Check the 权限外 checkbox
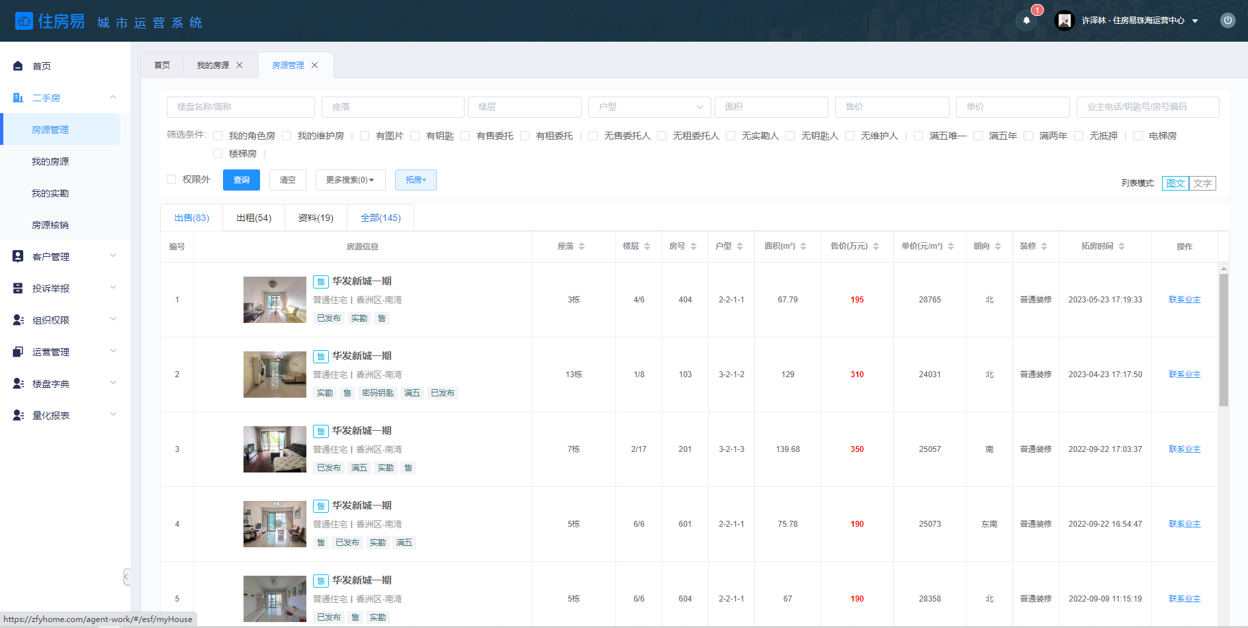 (171, 179)
